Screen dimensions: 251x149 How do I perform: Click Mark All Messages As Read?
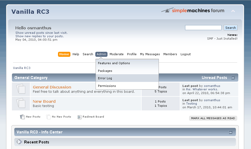pos(213,118)
